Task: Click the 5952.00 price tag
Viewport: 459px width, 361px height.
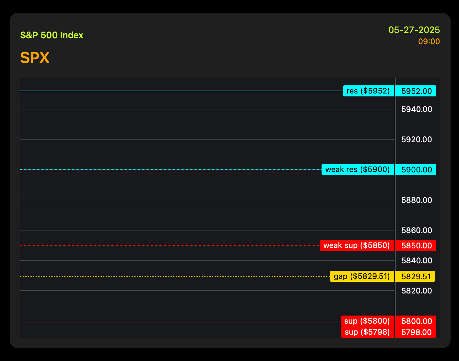Action: (416, 91)
